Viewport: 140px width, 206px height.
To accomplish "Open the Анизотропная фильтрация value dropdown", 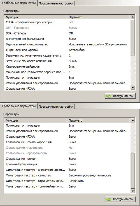I will (x=72, y=39).
